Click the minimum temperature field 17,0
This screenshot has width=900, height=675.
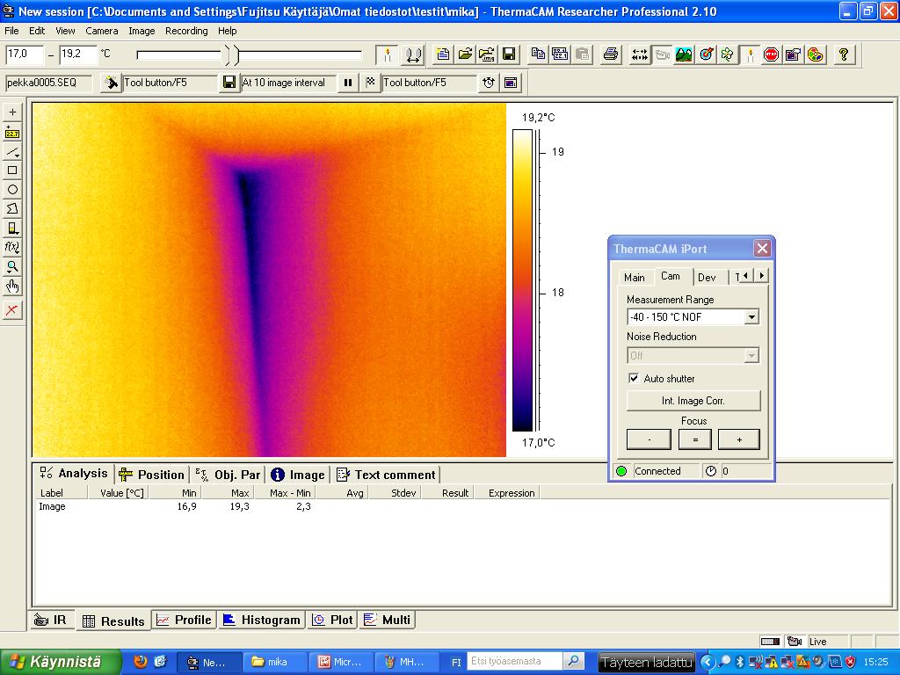25,54
